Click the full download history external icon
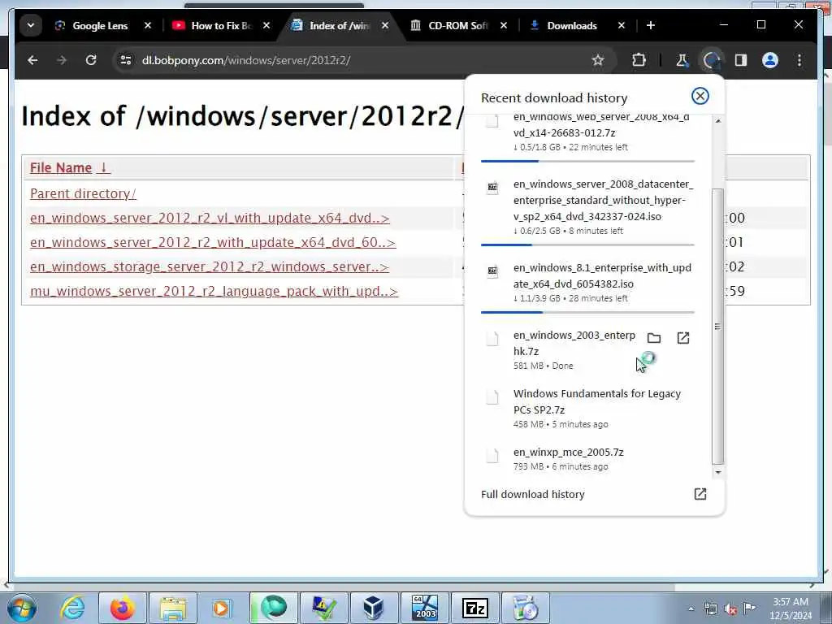This screenshot has height=624, width=832. point(700,494)
